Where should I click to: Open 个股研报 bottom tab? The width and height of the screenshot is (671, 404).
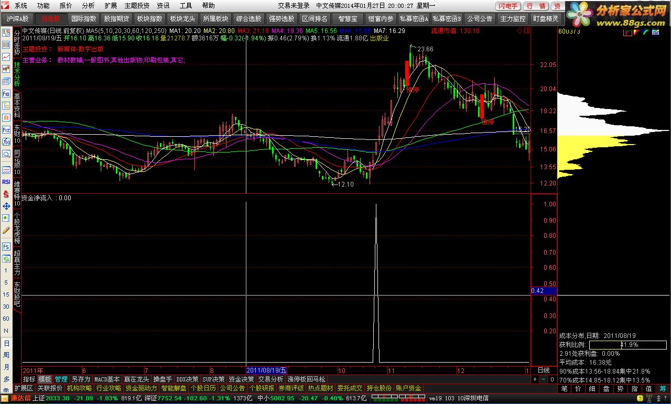(x=261, y=388)
